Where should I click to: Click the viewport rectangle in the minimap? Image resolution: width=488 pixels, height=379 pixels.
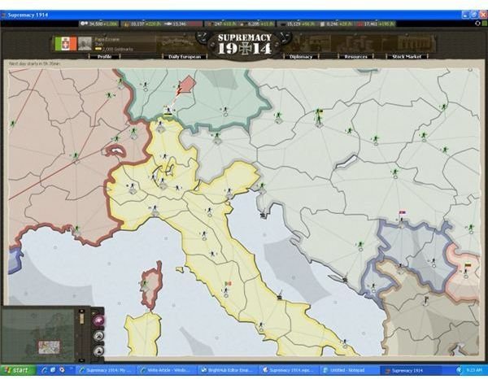[49, 347]
